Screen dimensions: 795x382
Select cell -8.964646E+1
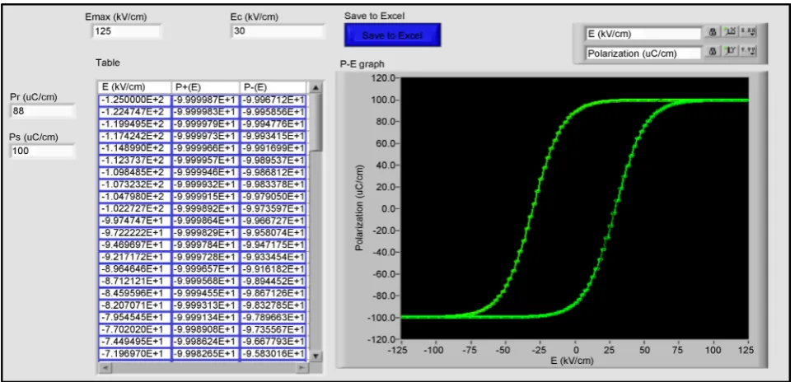pyautogui.click(x=134, y=269)
